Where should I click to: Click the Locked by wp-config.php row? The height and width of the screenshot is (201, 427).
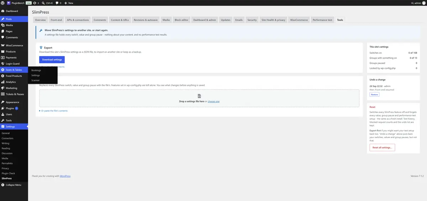(x=393, y=68)
